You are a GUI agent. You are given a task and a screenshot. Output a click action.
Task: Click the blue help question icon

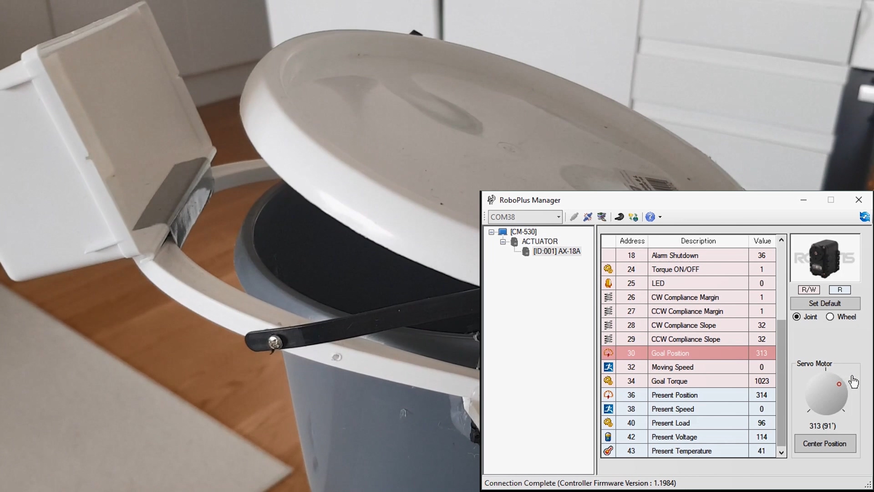[650, 217]
